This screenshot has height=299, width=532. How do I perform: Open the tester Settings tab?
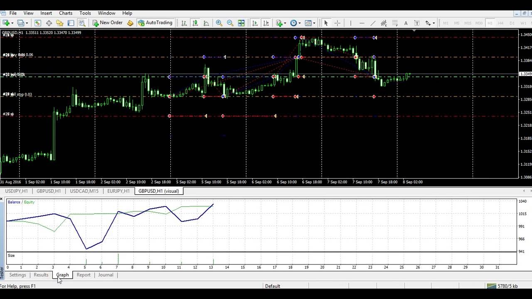click(x=17, y=275)
